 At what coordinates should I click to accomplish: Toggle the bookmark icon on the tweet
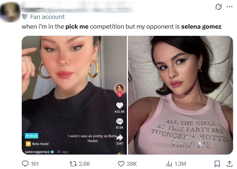point(217,164)
